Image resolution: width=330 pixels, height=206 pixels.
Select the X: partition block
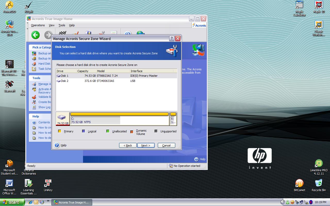pyautogui.click(x=173, y=119)
